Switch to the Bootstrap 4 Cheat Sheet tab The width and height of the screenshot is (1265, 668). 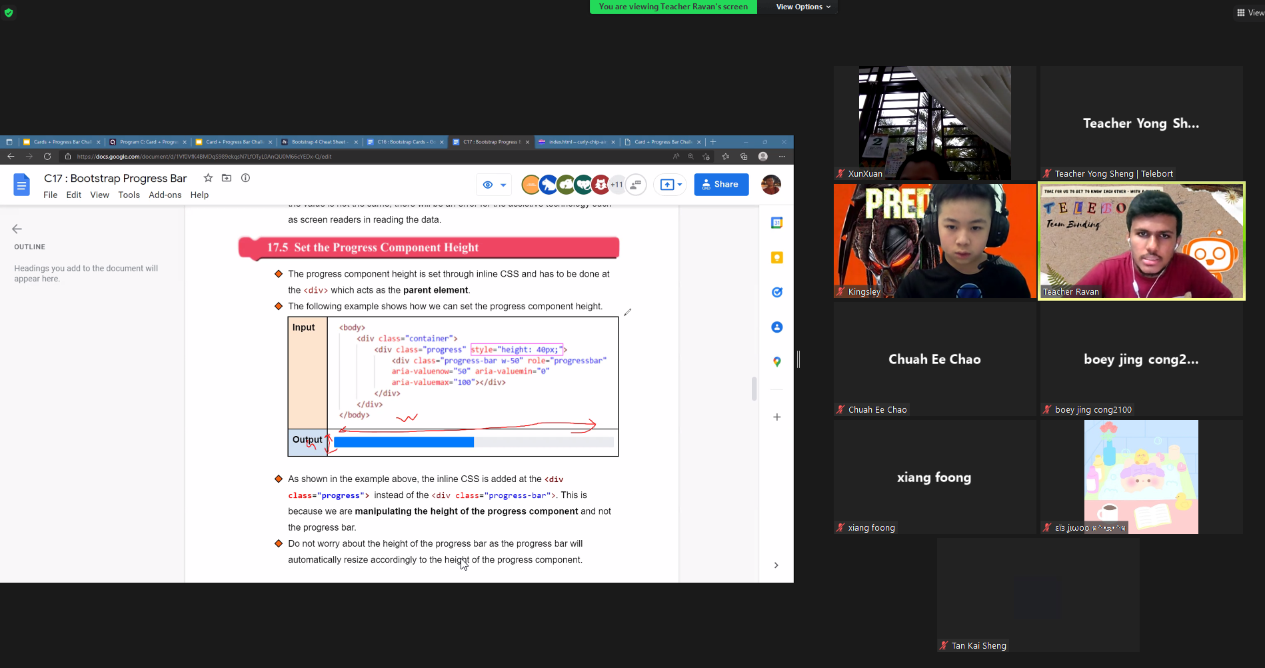[319, 142]
